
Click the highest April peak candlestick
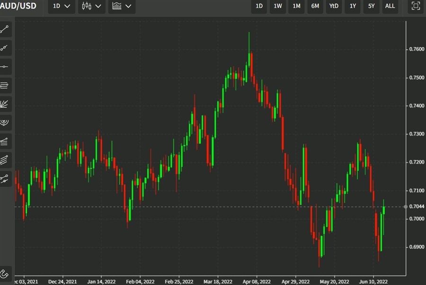(x=249, y=60)
